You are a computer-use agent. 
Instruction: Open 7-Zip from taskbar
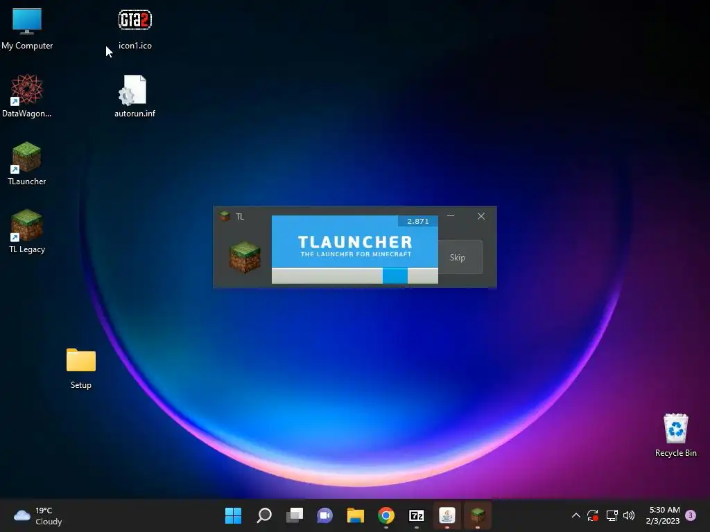click(x=417, y=515)
